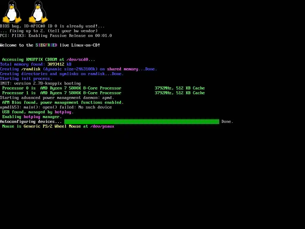Select 'INIT: version 2.78-knoppix booting' line

pyautogui.click(x=41, y=83)
